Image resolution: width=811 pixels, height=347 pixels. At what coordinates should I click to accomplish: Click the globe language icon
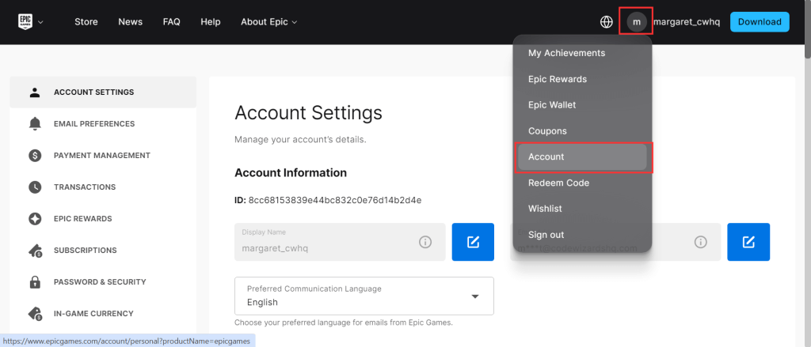coord(607,22)
